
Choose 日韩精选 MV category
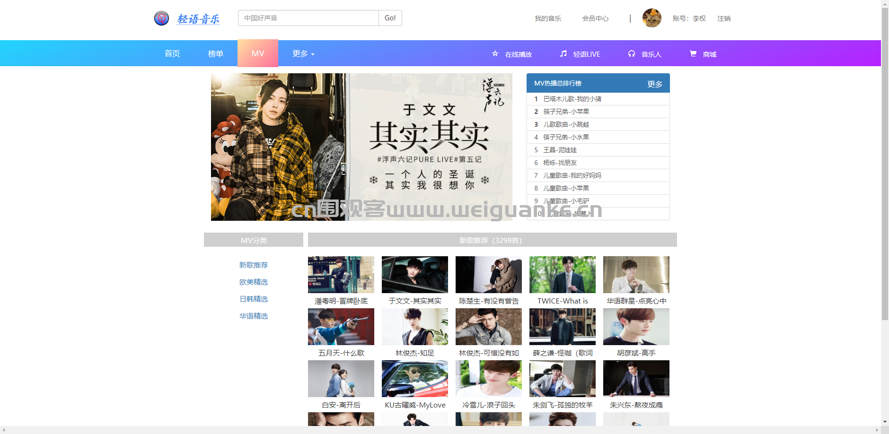point(254,299)
